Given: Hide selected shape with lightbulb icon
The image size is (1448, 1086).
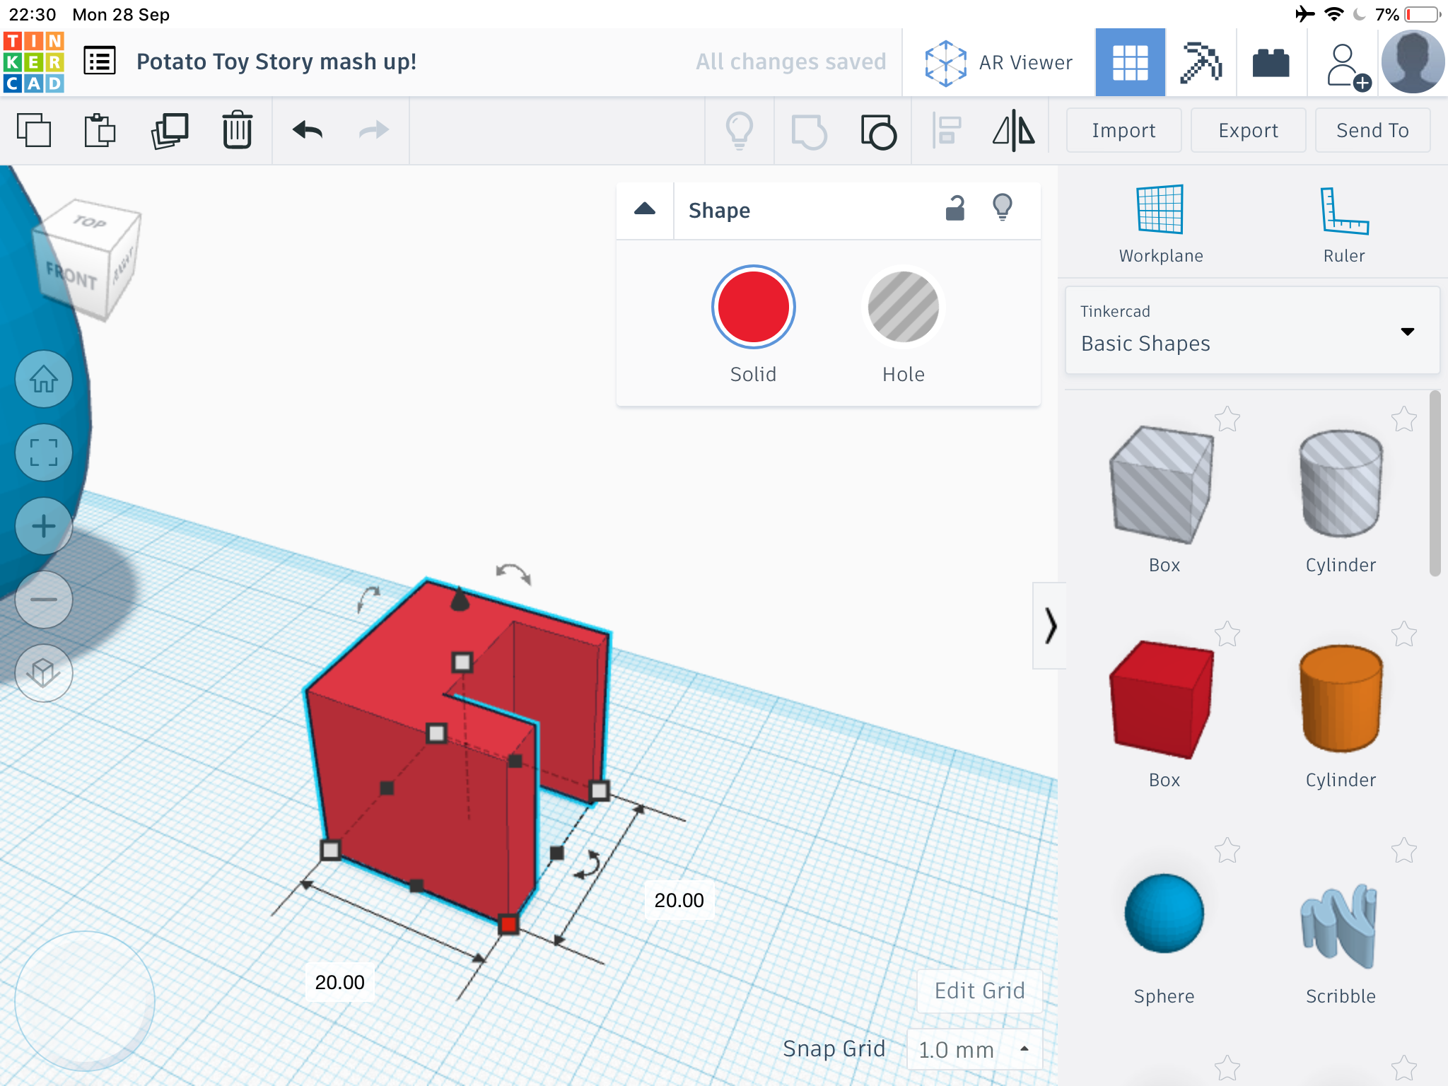Looking at the screenshot, I should [x=1003, y=208].
